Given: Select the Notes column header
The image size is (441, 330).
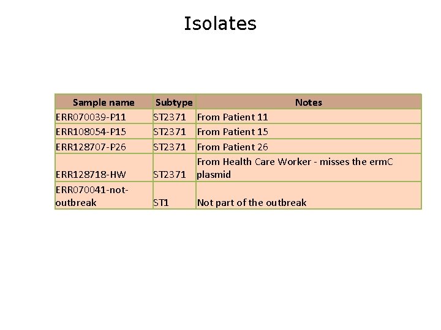Looking at the screenshot, I should (x=308, y=102).
